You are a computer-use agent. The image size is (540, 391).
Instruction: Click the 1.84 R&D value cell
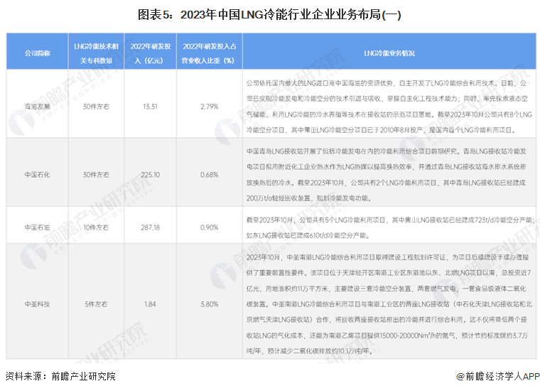[150, 304]
